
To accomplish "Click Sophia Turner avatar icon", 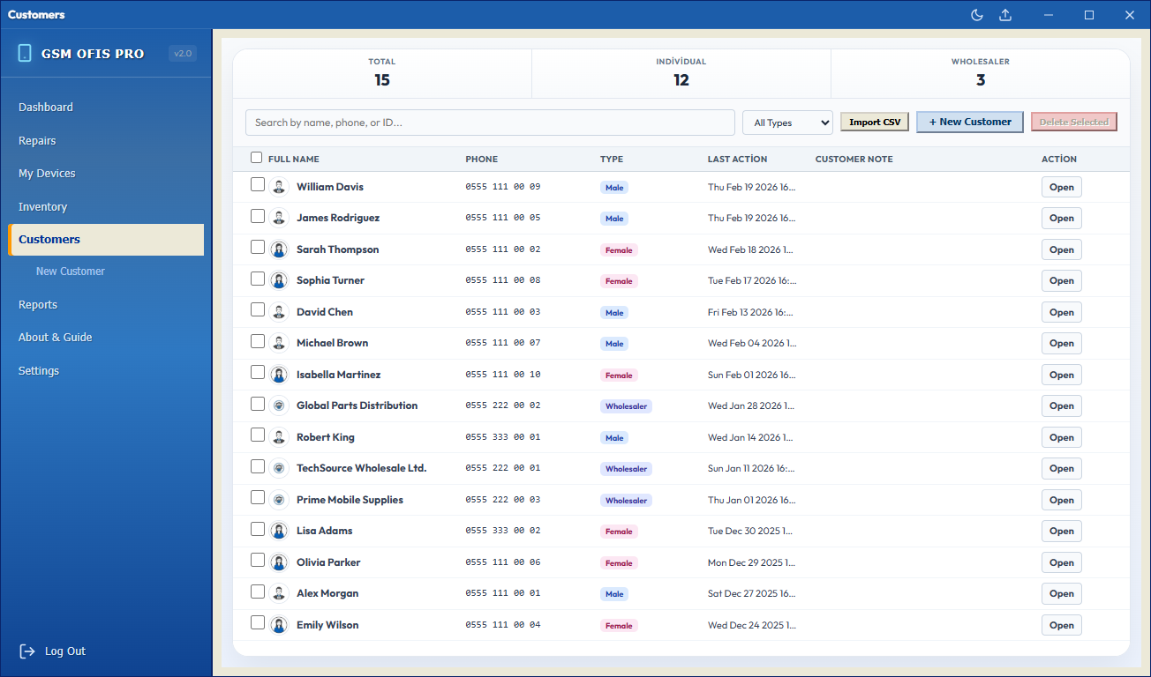I will click(279, 280).
